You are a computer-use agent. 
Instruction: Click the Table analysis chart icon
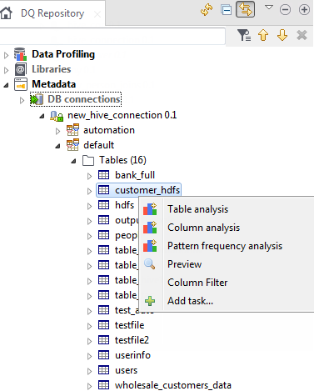pos(150,209)
